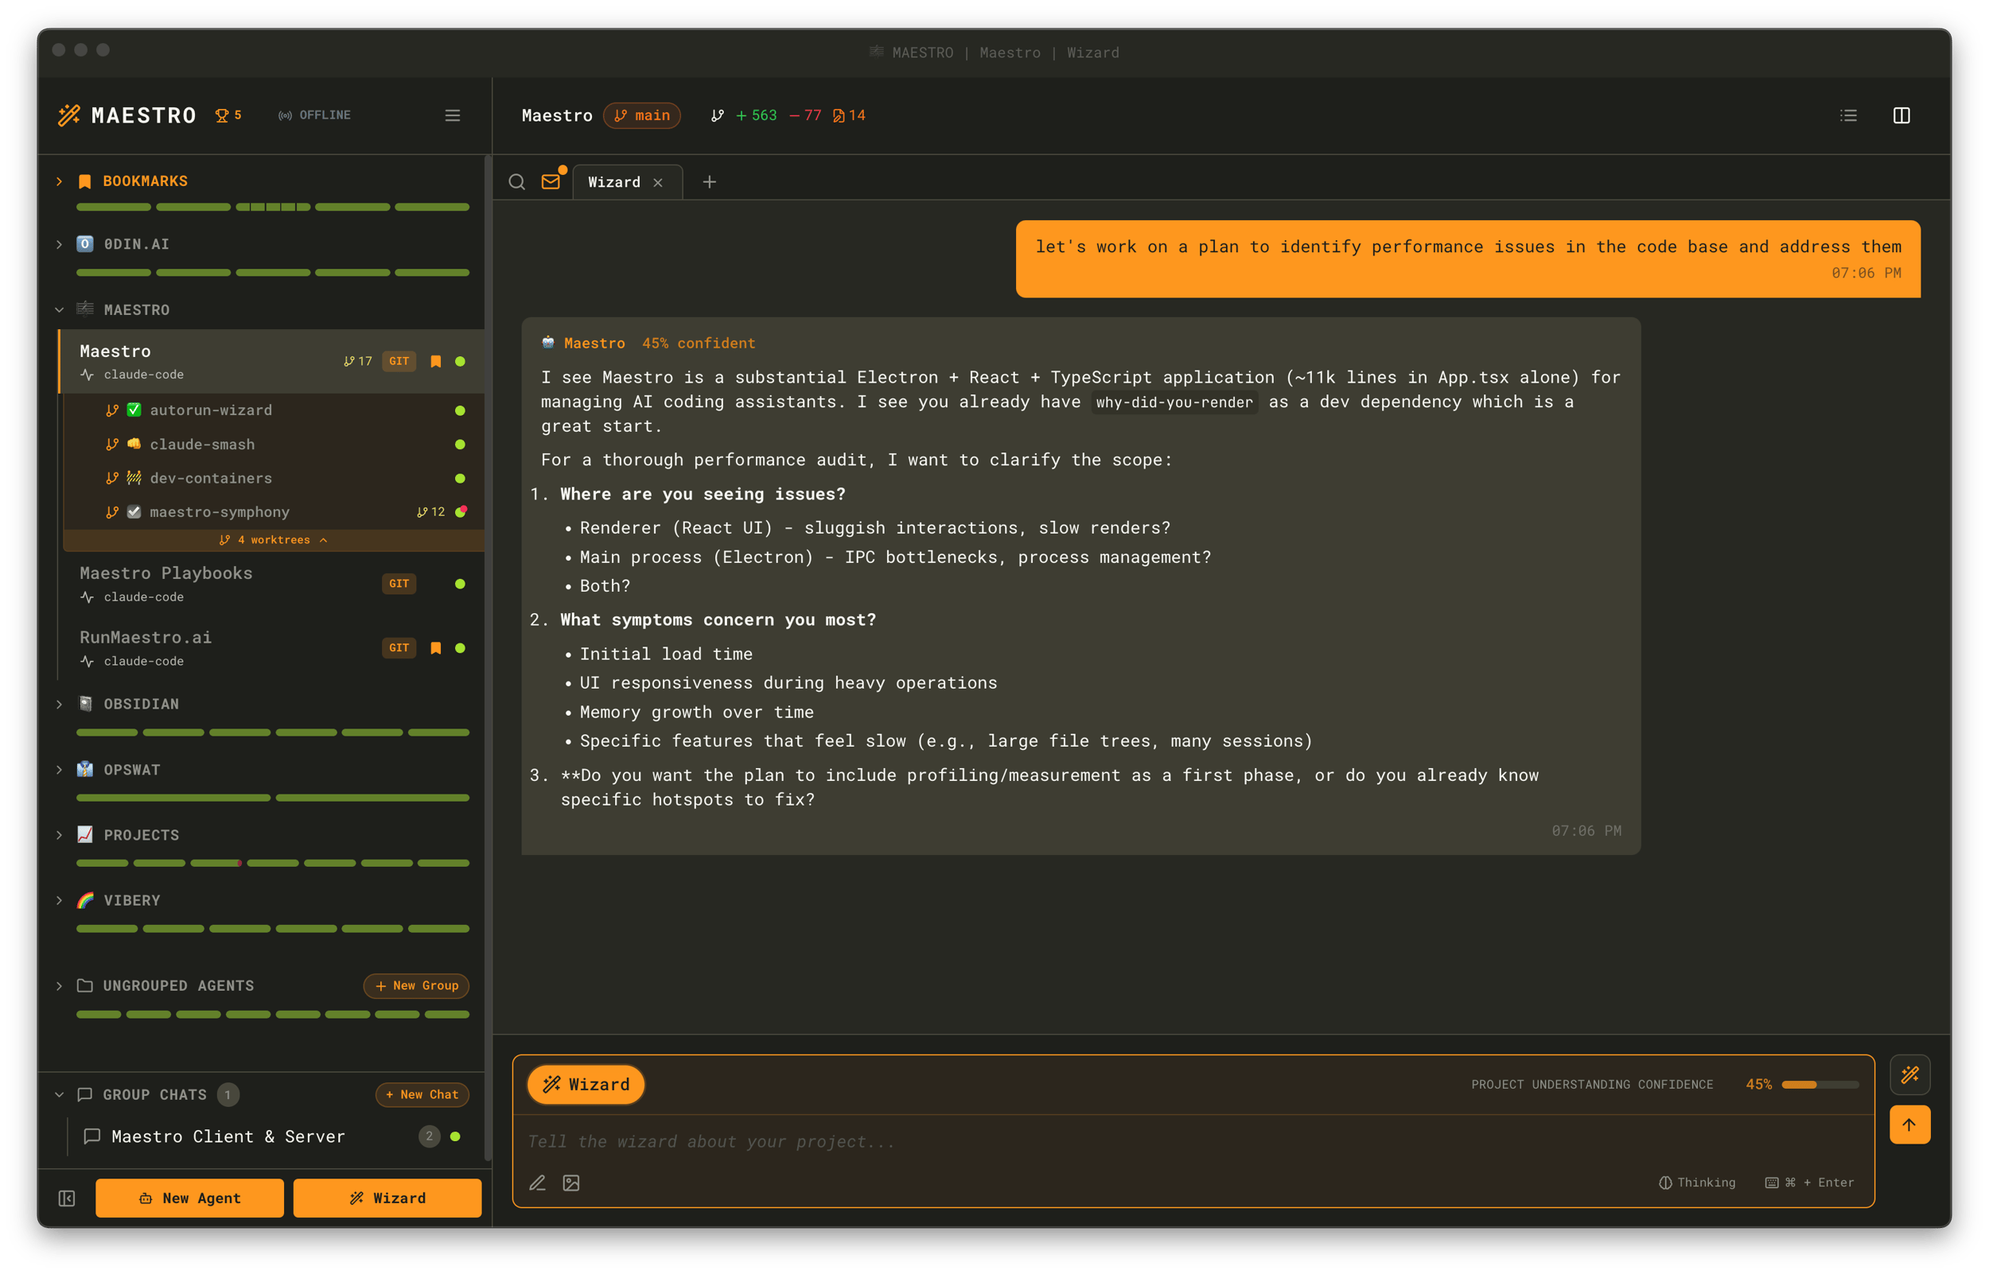Open the dev-containers worktree
The width and height of the screenshot is (1989, 1274).
[273, 478]
